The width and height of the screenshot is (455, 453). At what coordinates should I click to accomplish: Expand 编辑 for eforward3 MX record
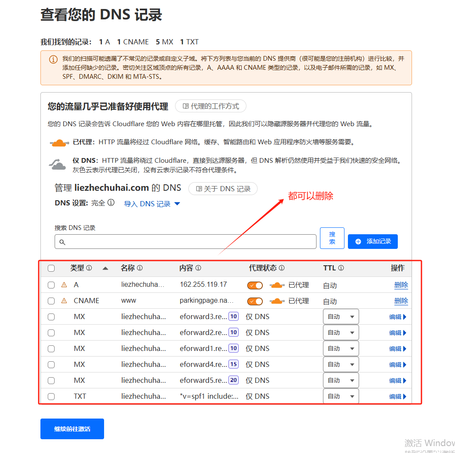(x=398, y=317)
